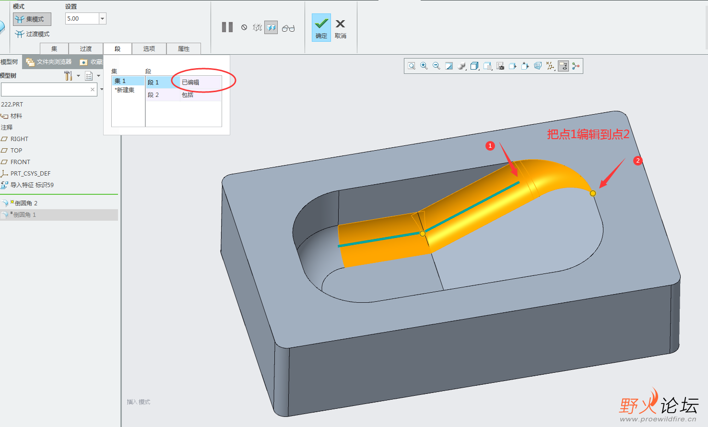
Task: Clear the model tree search field
Action: (x=93, y=90)
